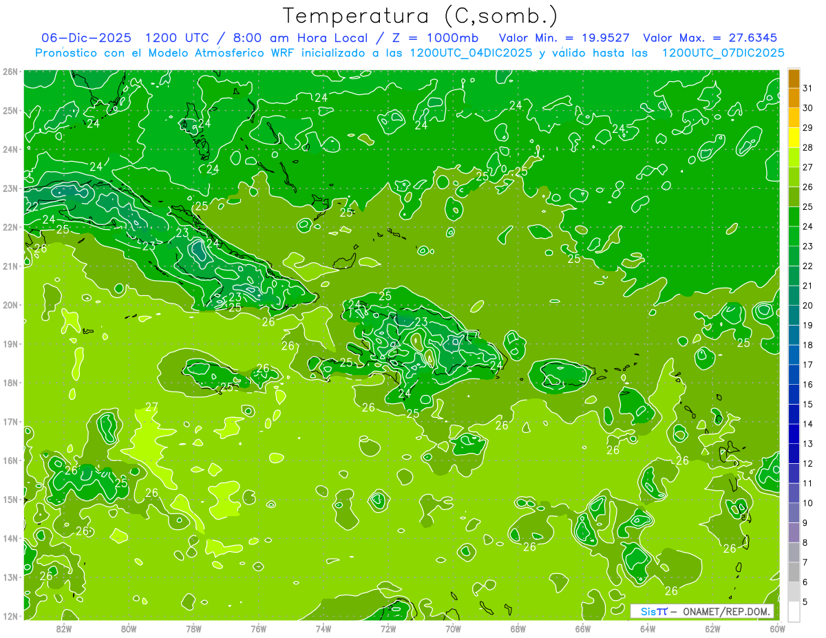Select color scale value 29
Image resolution: width=826 pixels, height=638 pixels.
pyautogui.click(x=807, y=128)
